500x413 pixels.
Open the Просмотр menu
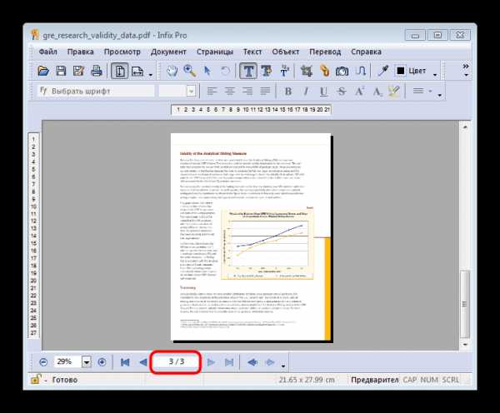point(122,52)
